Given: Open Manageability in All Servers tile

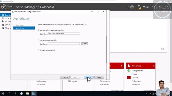Looking at the screenshot, I should pos(137,71).
